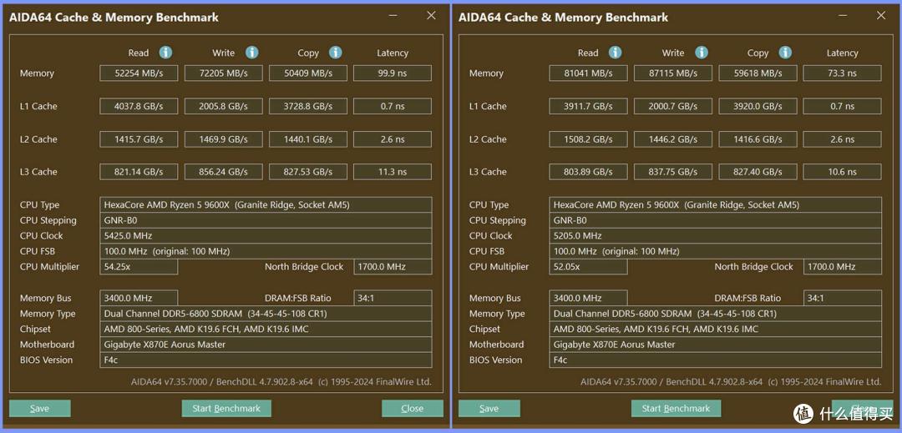Click L2 Cache copy 1416.6 GB/s
902x433 pixels.
click(x=758, y=139)
